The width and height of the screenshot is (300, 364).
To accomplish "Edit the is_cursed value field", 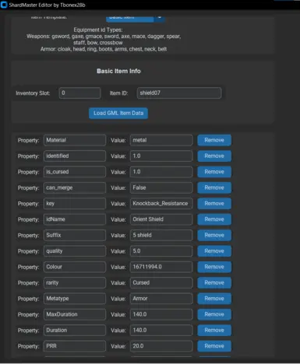I will click(161, 172).
